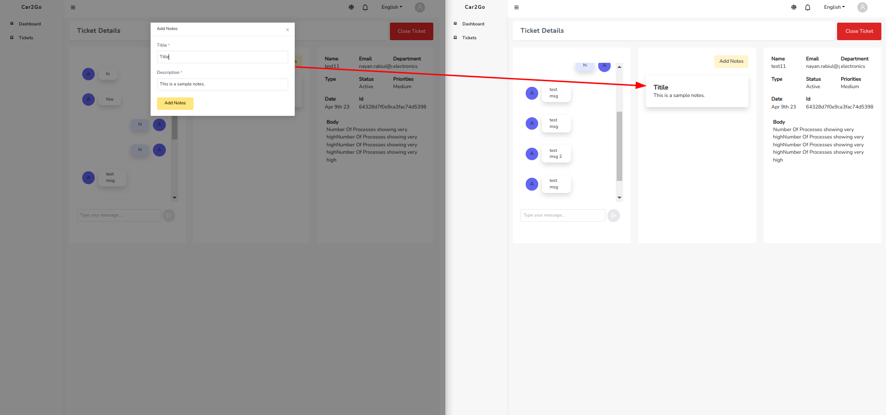Click the globe icon in right window header
Viewport: 886px width, 415px height.
click(x=794, y=7)
